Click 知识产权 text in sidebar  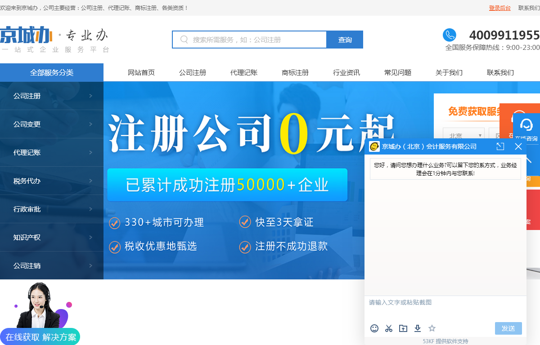click(27, 237)
